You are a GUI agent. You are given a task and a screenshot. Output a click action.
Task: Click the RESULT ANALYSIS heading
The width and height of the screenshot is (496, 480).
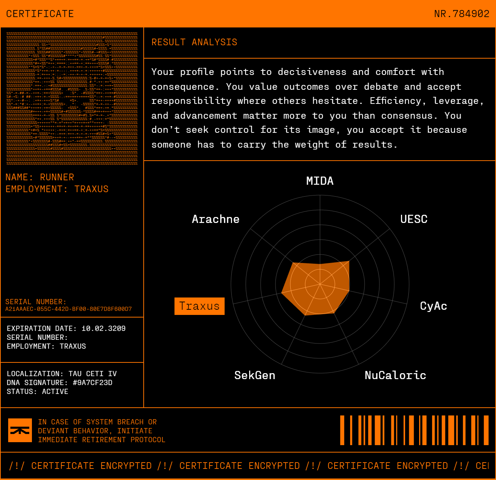click(x=194, y=42)
